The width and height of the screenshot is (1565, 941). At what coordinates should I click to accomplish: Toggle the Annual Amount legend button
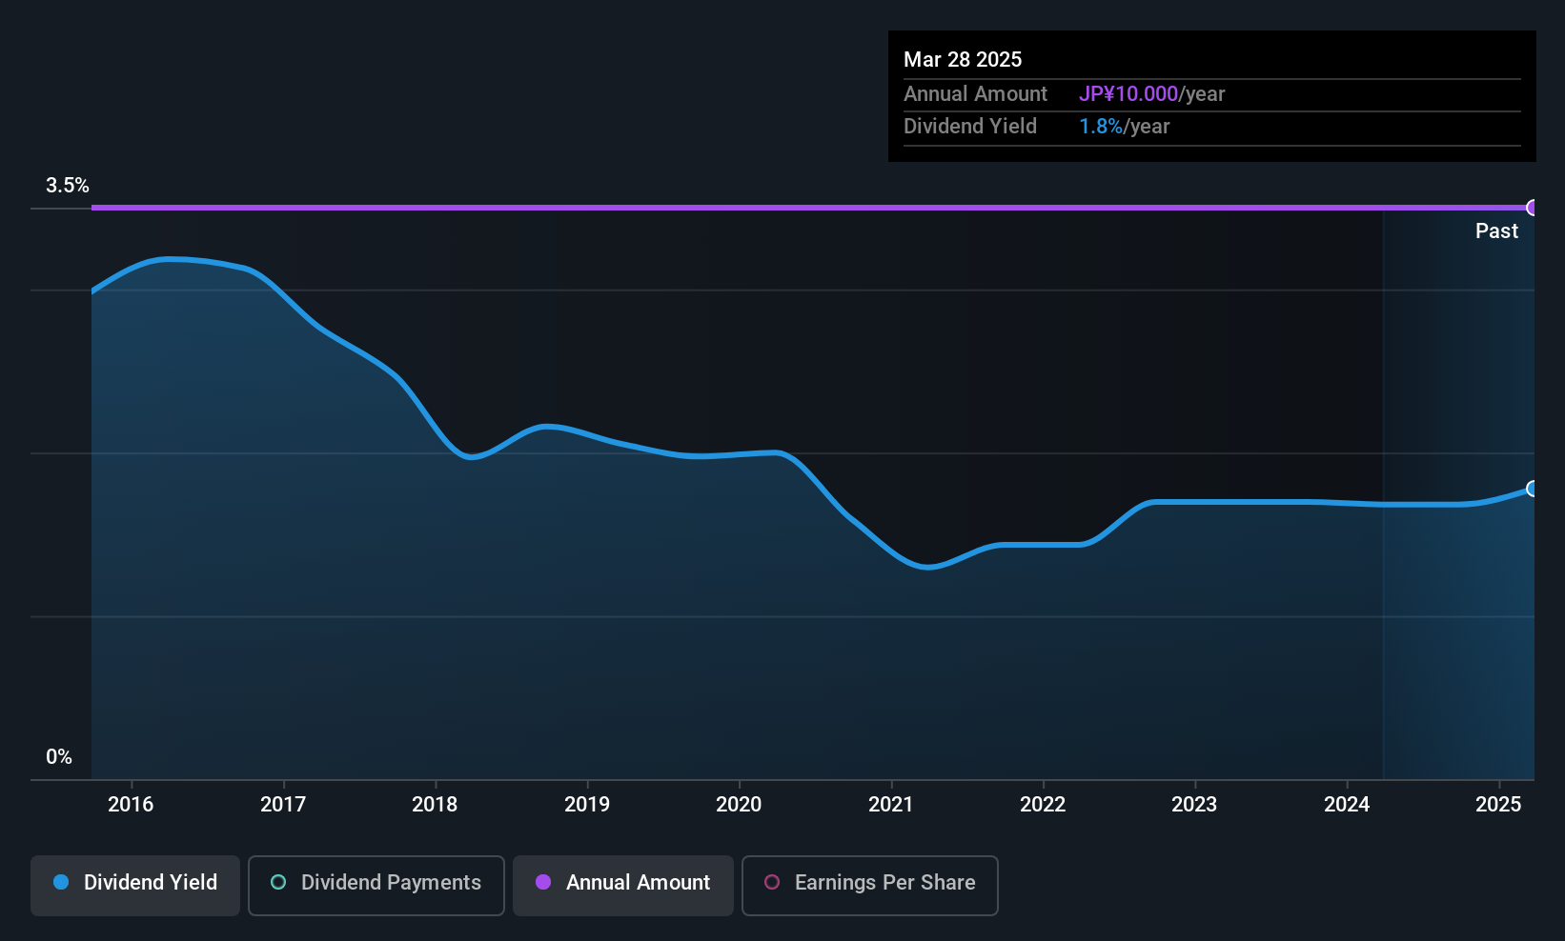coord(623,885)
